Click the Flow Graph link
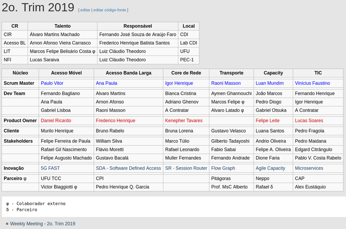Screen dimensions: 346x229 click(223, 168)
